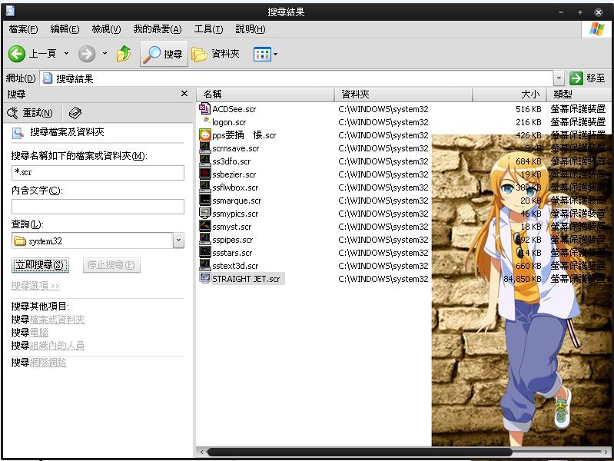
Task: Sort by the 資料夾 column header
Action: click(x=403, y=95)
